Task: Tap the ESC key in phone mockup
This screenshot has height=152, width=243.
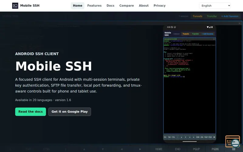Action: [165, 137]
